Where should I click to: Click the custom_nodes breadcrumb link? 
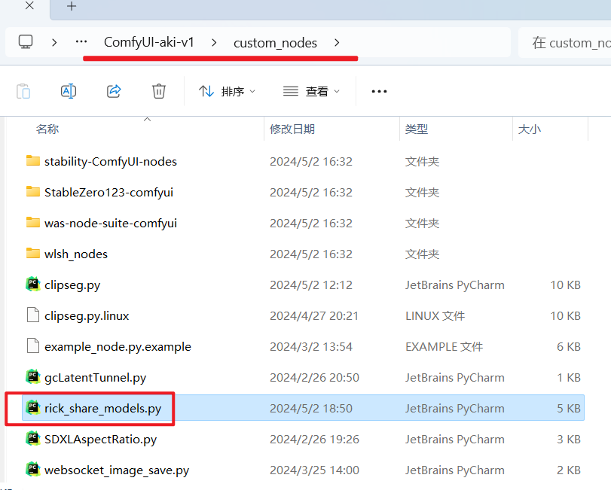click(x=275, y=42)
